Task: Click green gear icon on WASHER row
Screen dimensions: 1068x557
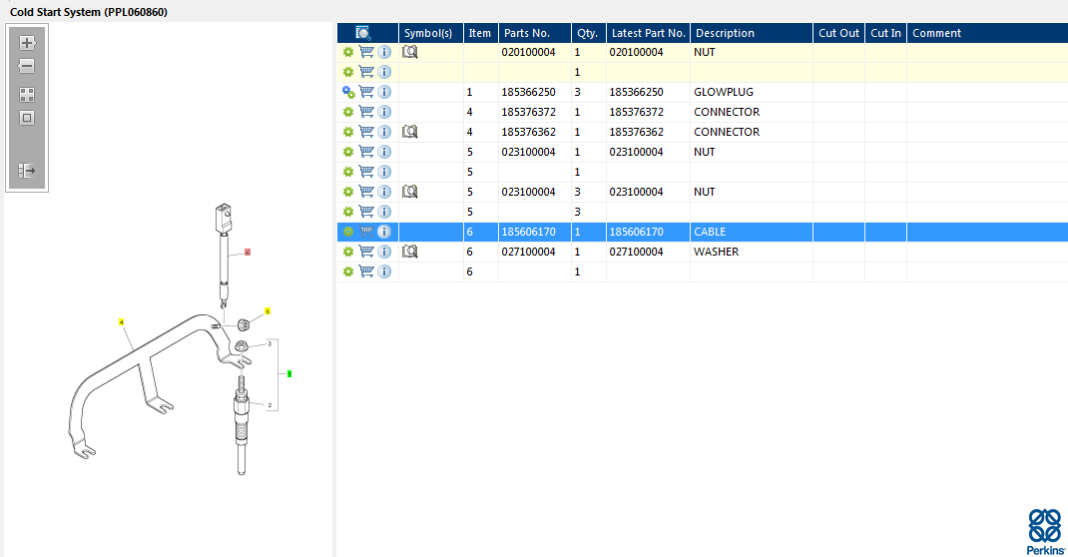Action: (x=348, y=252)
